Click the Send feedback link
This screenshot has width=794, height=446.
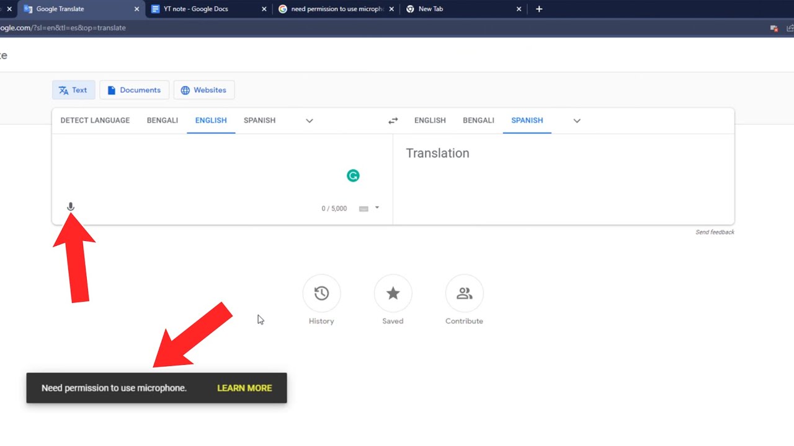pos(715,232)
